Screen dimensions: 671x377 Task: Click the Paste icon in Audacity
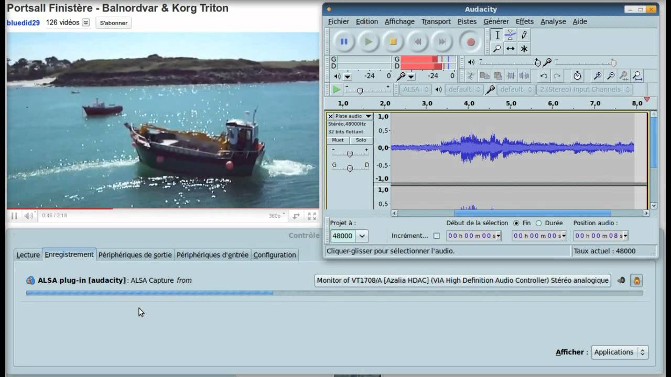(497, 76)
